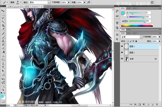The height and width of the screenshot is (107, 162).
Task: Select the Eyedropper tool
Action: [3, 29]
